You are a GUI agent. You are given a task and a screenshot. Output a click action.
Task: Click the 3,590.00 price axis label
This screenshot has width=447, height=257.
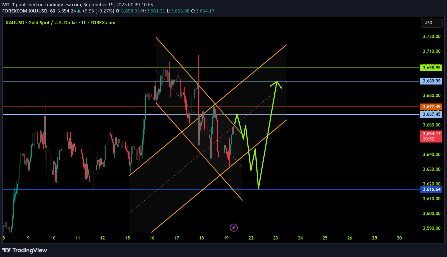[432, 228]
